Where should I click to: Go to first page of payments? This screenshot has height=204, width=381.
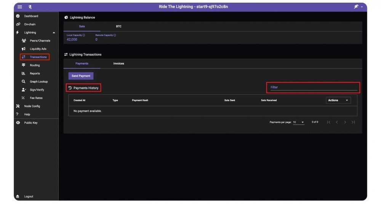(x=328, y=122)
